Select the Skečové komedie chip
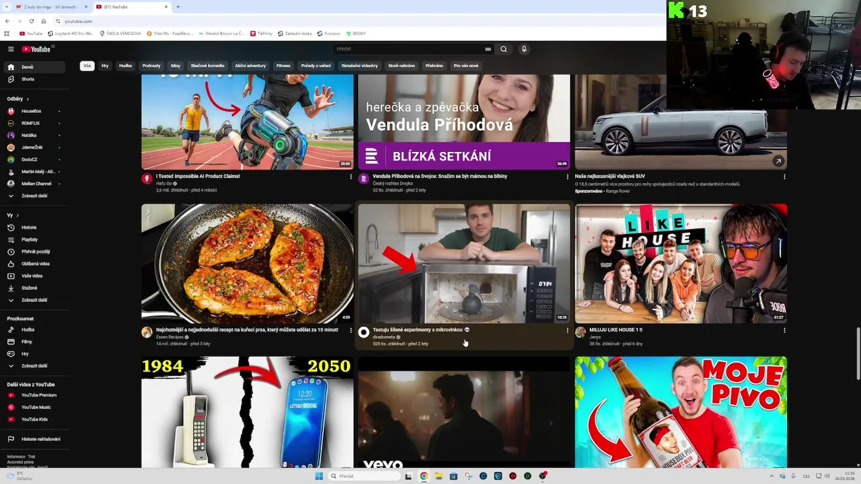Screen dimensions: 861x484 (207, 66)
